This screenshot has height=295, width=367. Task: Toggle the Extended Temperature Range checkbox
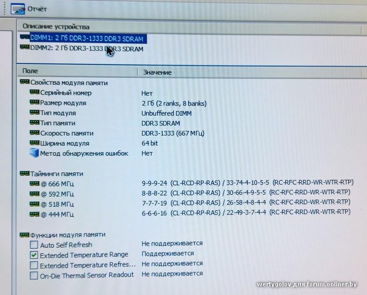pyautogui.click(x=34, y=255)
